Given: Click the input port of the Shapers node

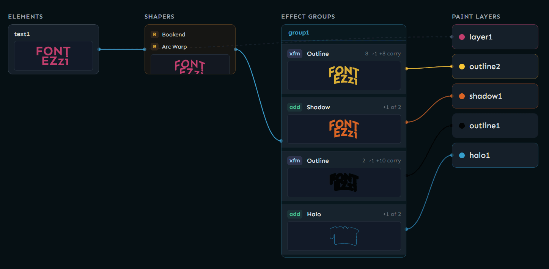Looking at the screenshot, I should click(145, 49).
